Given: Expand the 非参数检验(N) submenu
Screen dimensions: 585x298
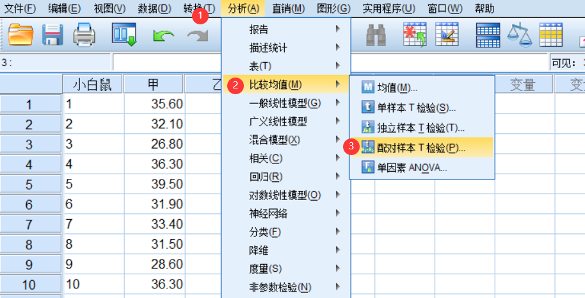Looking at the screenshot, I should [x=286, y=287].
